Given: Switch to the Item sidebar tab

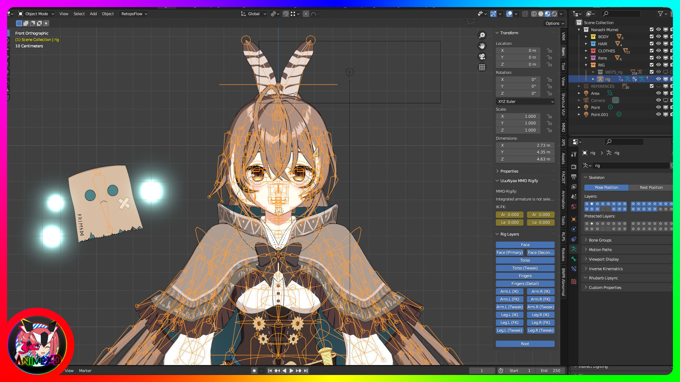Looking at the screenshot, I should (563, 52).
